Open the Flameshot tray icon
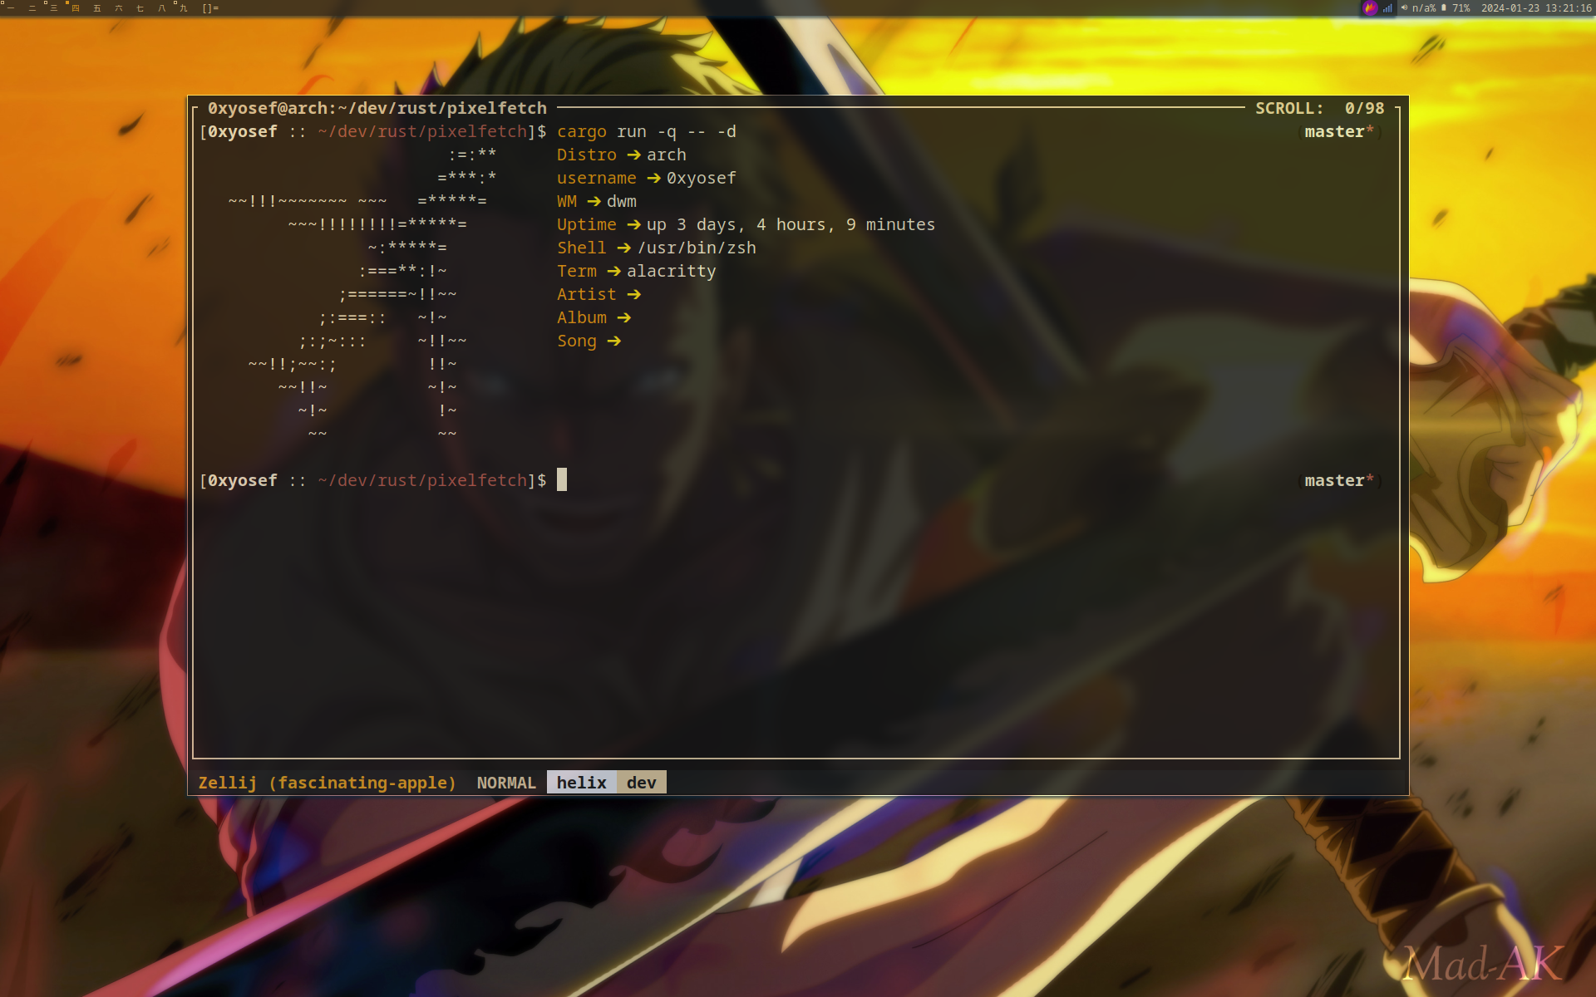This screenshot has height=997, width=1596. (x=1370, y=8)
